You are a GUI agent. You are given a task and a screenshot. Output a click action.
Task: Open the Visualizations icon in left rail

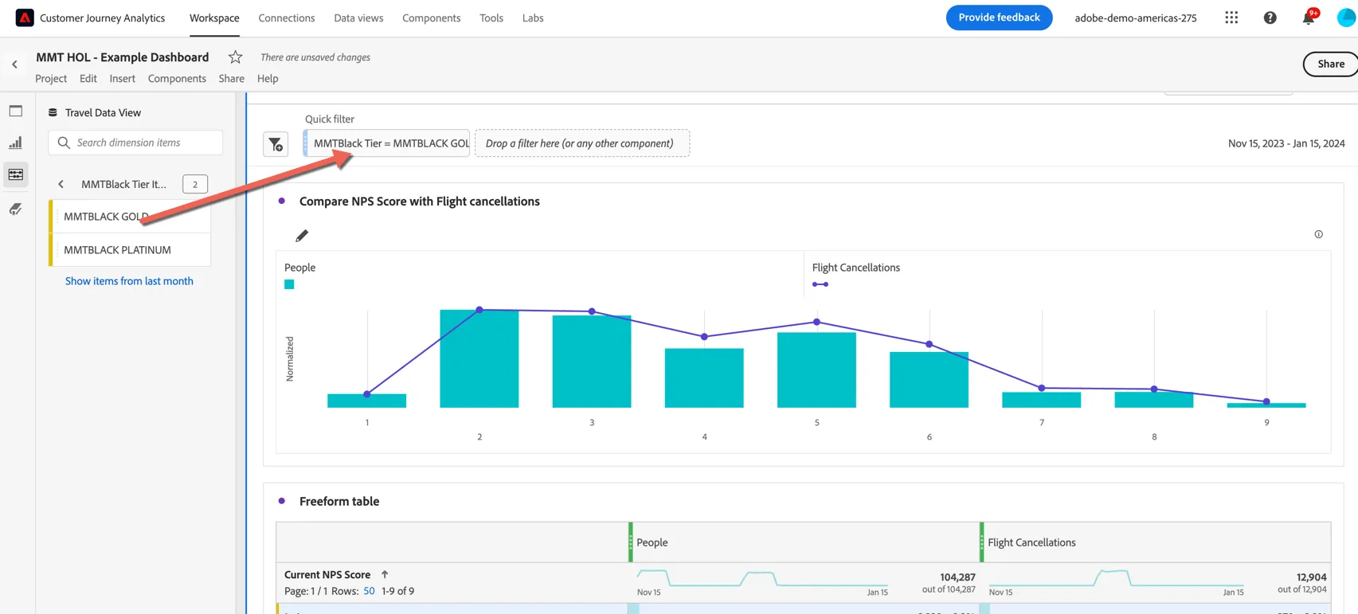(x=16, y=143)
